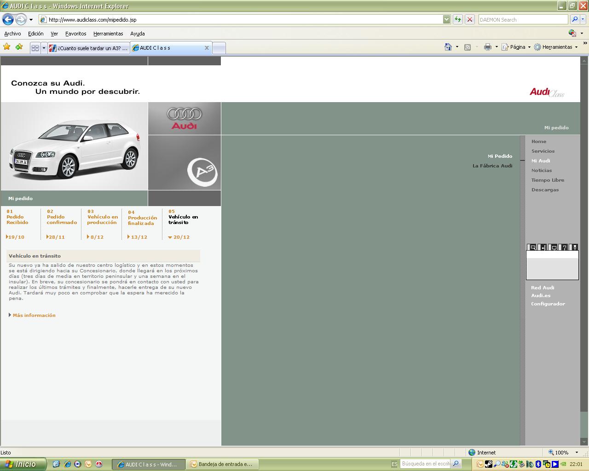Open Tiempo Libre in Audi Class menu
589x471 pixels.
(548, 180)
